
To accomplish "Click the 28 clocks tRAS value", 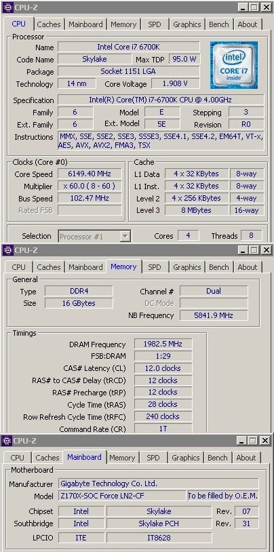I will 163,404.
